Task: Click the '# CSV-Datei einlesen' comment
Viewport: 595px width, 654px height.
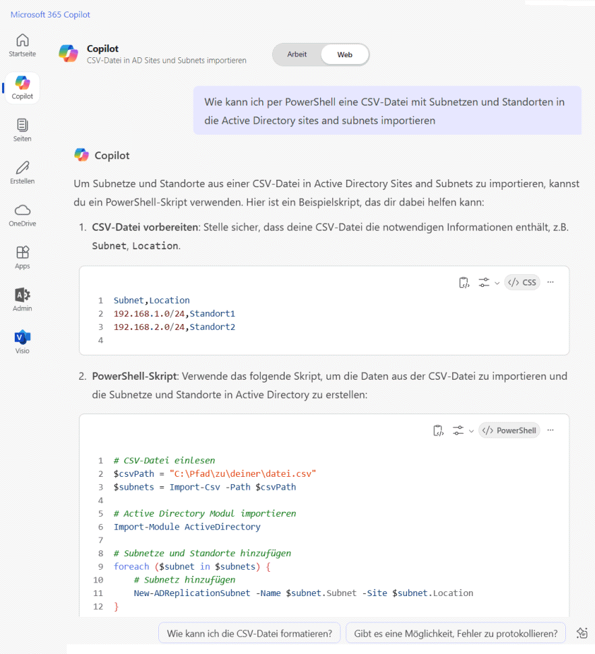Action: point(164,461)
